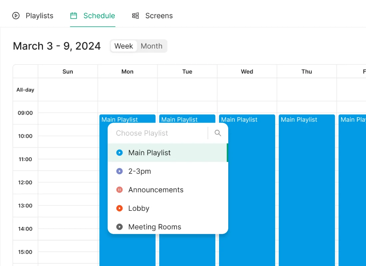Click the 12:00 time label
Screen dimensions: 366x266
25,183
